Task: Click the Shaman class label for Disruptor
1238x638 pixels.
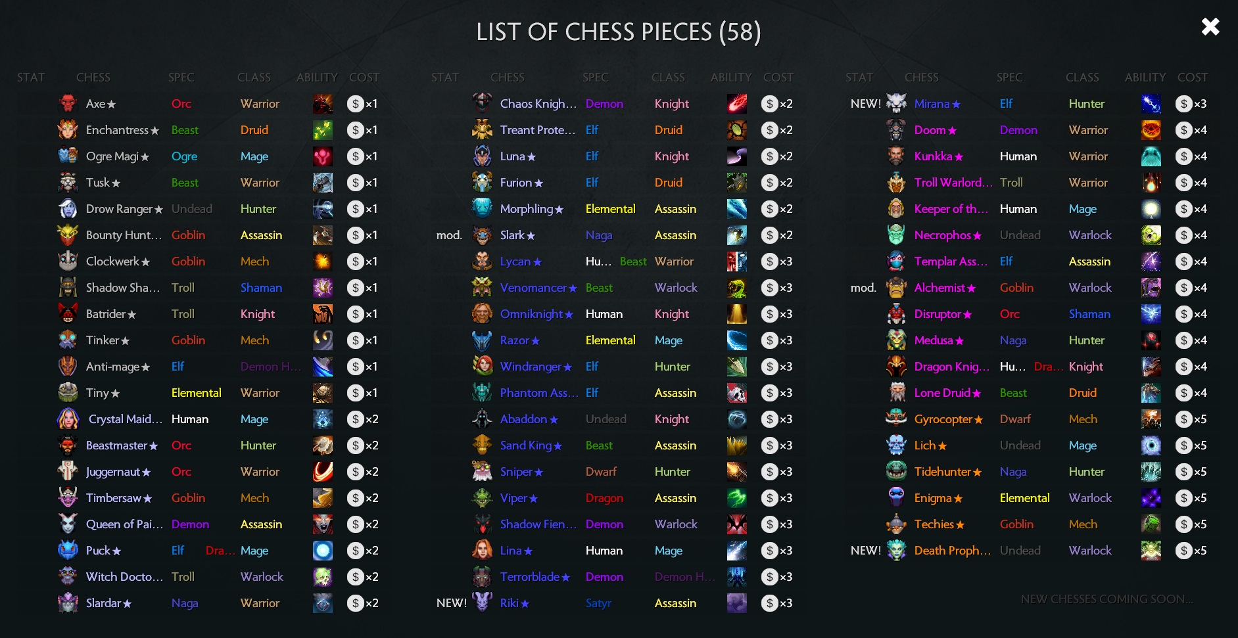Action: [1089, 314]
